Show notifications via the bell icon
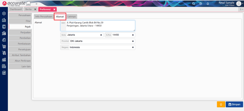 click(x=208, y=4)
